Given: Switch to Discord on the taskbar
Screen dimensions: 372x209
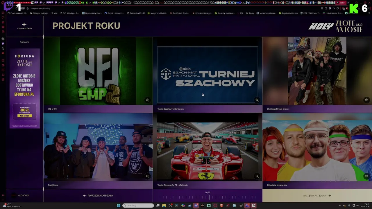Looking at the screenshot, I should pyautogui.click(x=196, y=206).
